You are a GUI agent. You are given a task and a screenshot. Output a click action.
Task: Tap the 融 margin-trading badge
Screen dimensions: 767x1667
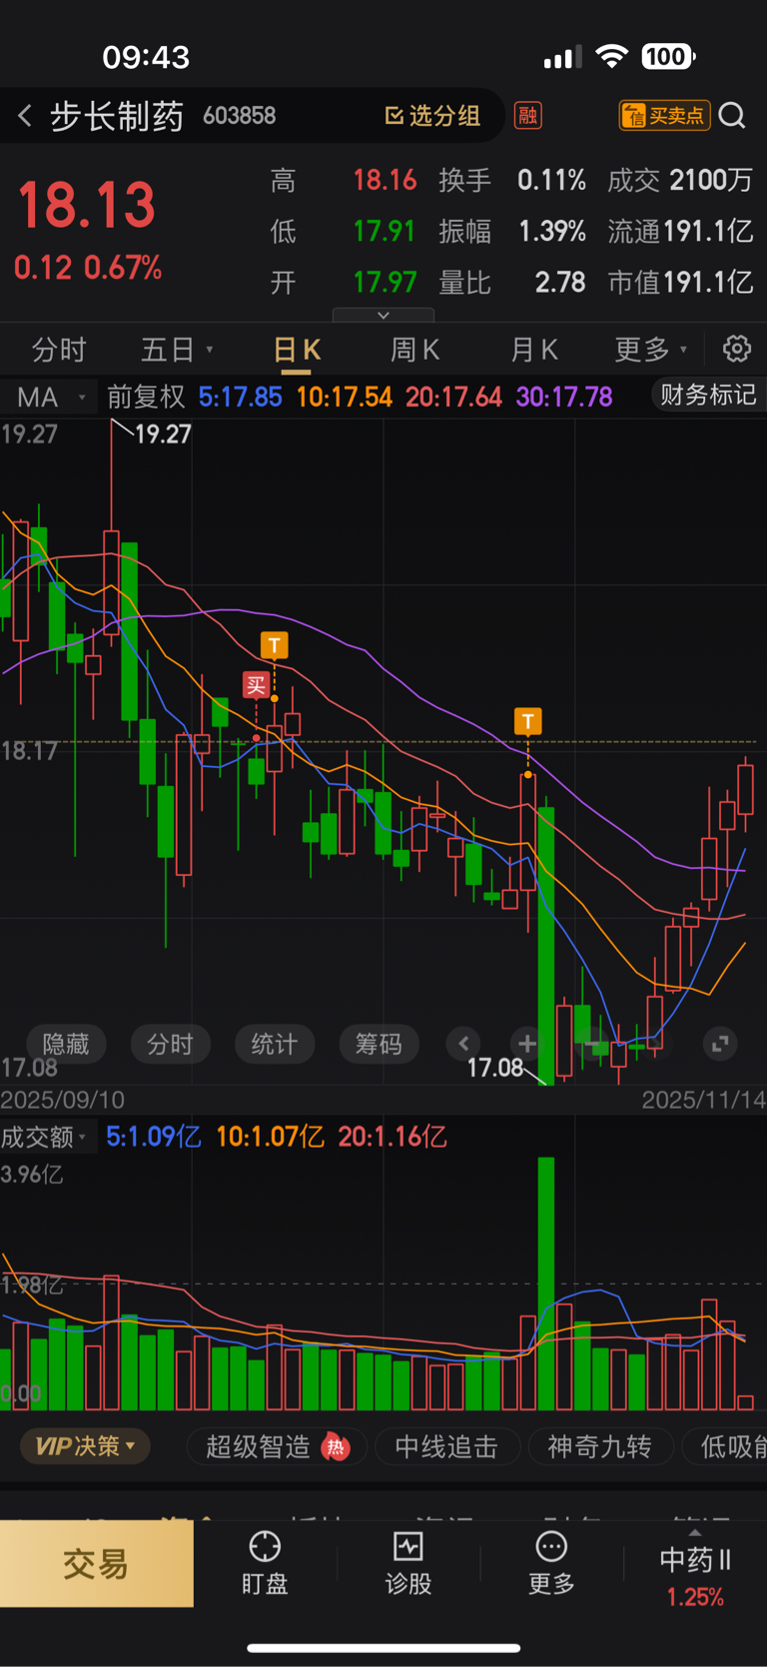tap(527, 116)
